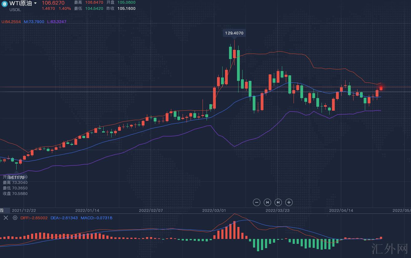Click the 四 label left of time axis
The image size is (411, 258).
pos(2,211)
